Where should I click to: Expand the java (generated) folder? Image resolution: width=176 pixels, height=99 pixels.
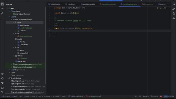(x=9, y=70)
